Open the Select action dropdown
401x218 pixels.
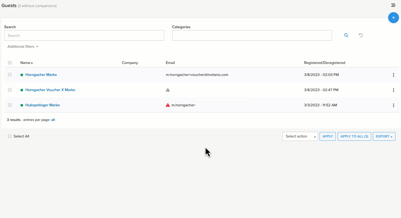coord(300,136)
